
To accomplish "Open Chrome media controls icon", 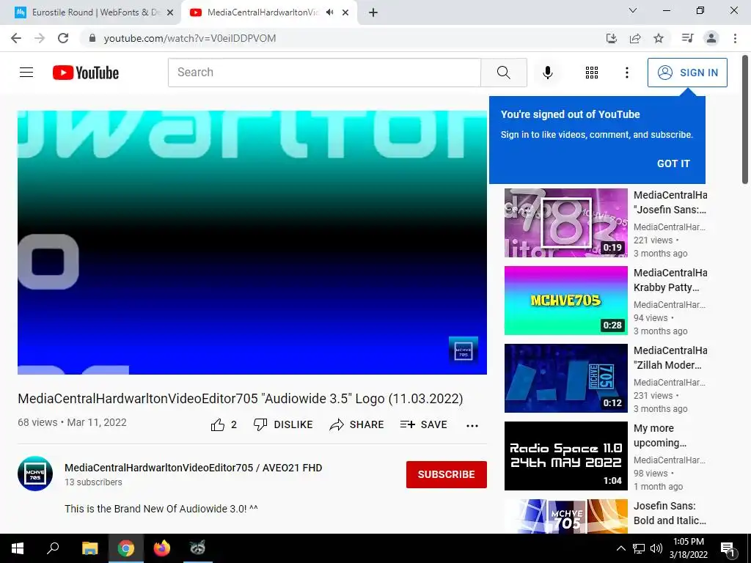I will tap(687, 38).
